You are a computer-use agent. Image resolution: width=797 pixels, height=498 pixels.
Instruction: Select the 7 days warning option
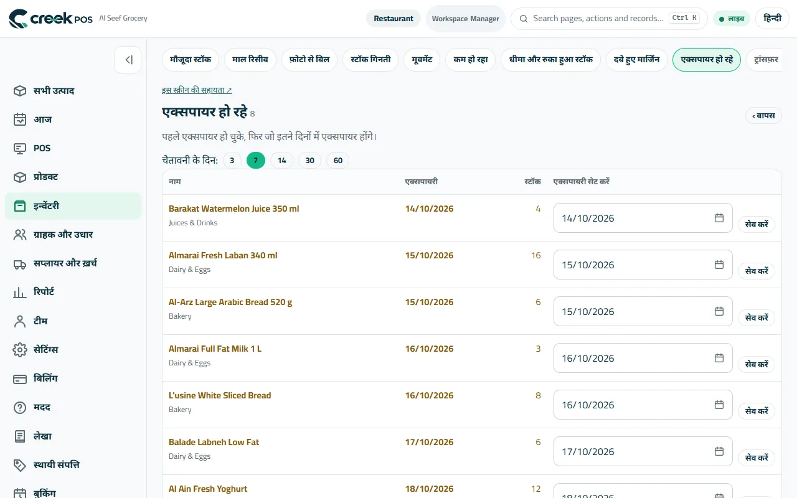tap(256, 161)
